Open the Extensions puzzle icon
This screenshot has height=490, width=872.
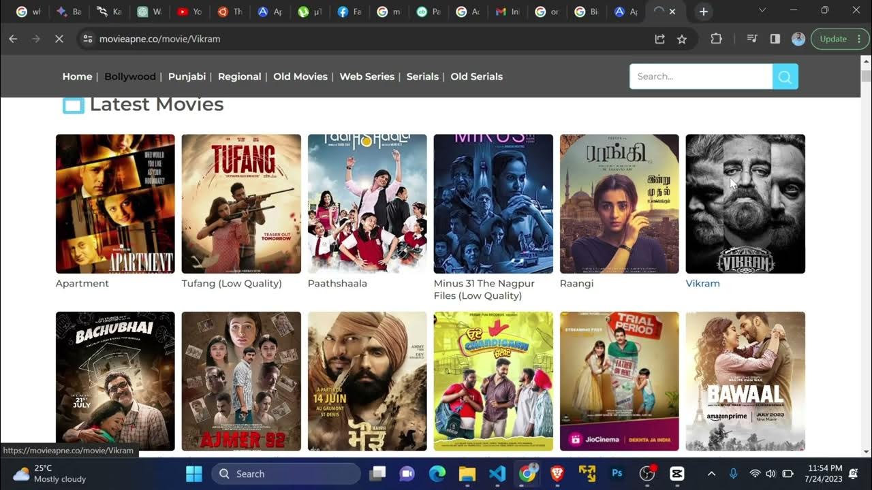coord(716,39)
